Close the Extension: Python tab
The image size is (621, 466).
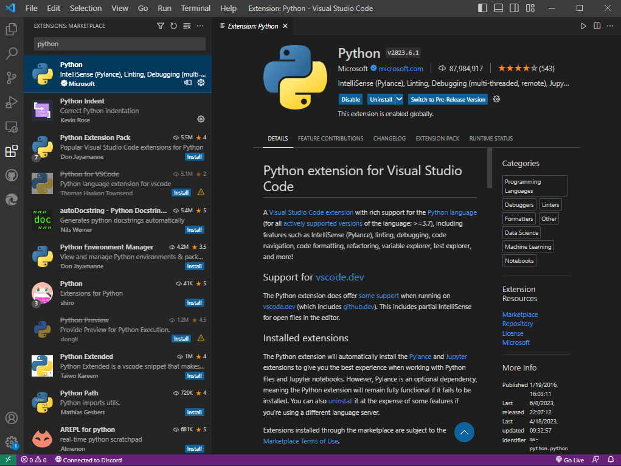click(285, 26)
